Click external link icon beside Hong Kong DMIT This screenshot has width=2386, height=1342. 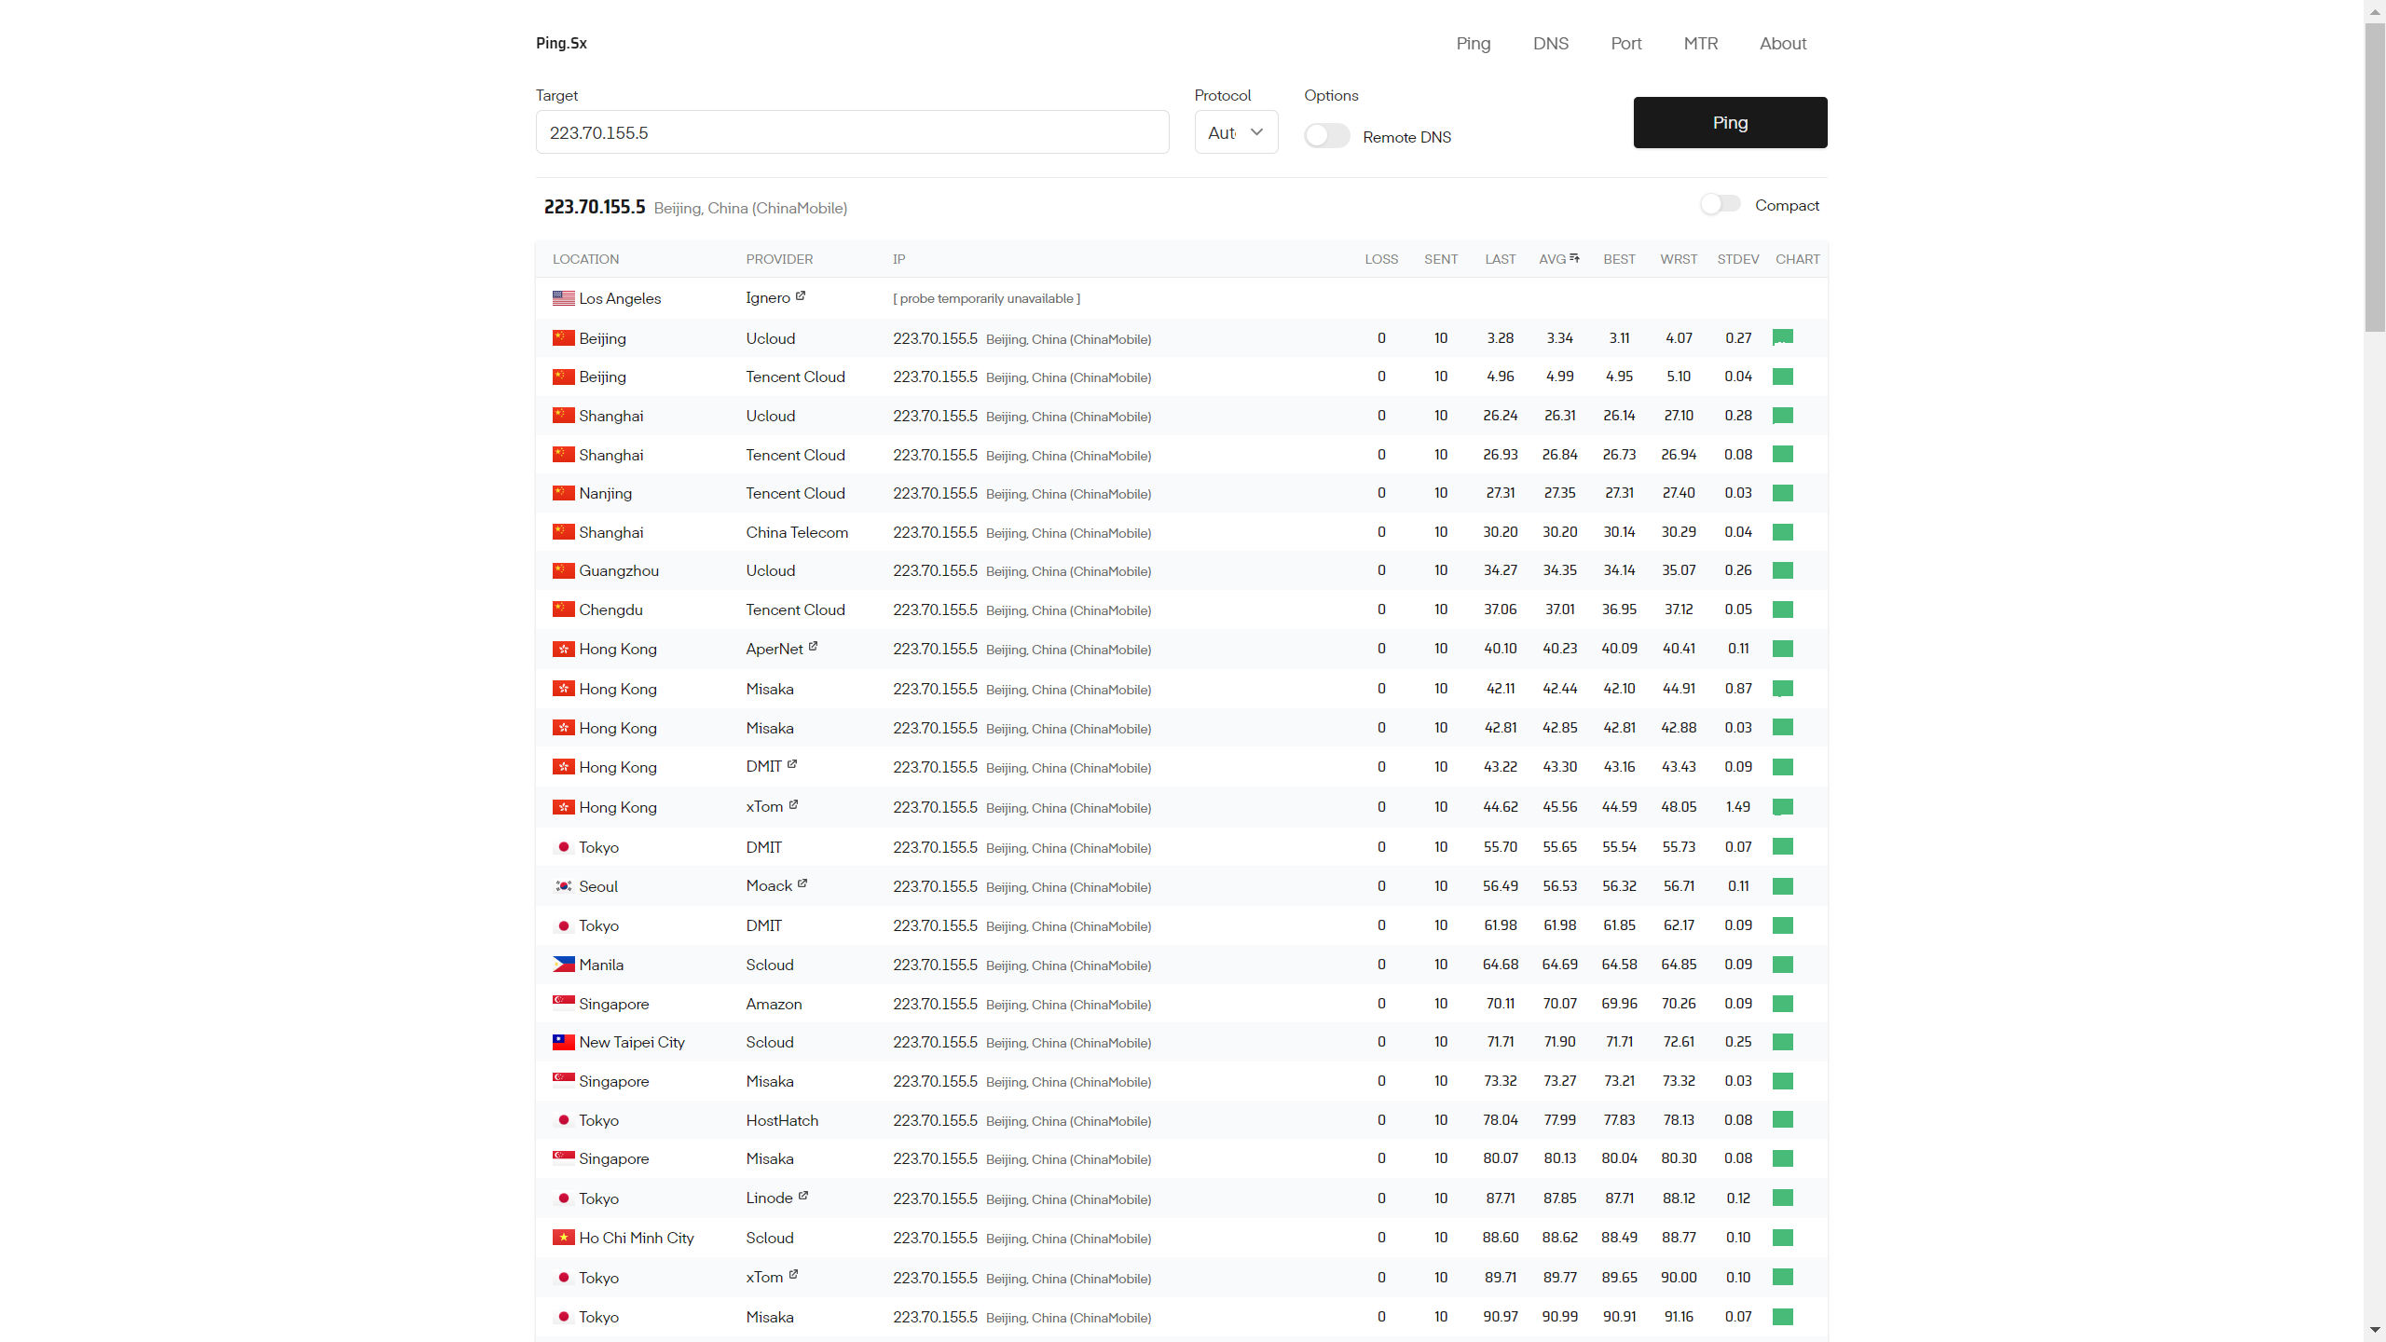pos(792,764)
